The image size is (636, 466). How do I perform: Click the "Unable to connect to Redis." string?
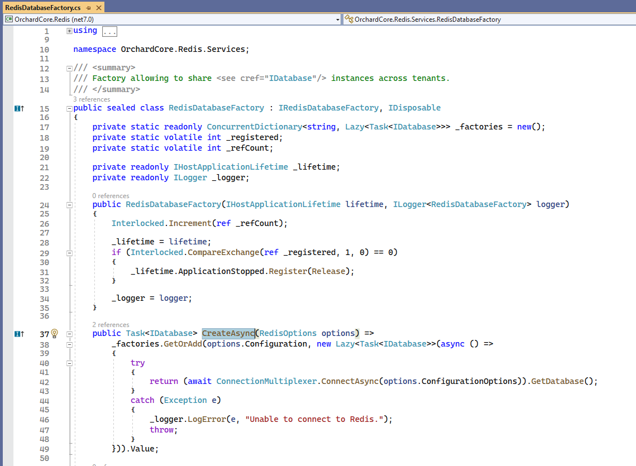coord(314,419)
